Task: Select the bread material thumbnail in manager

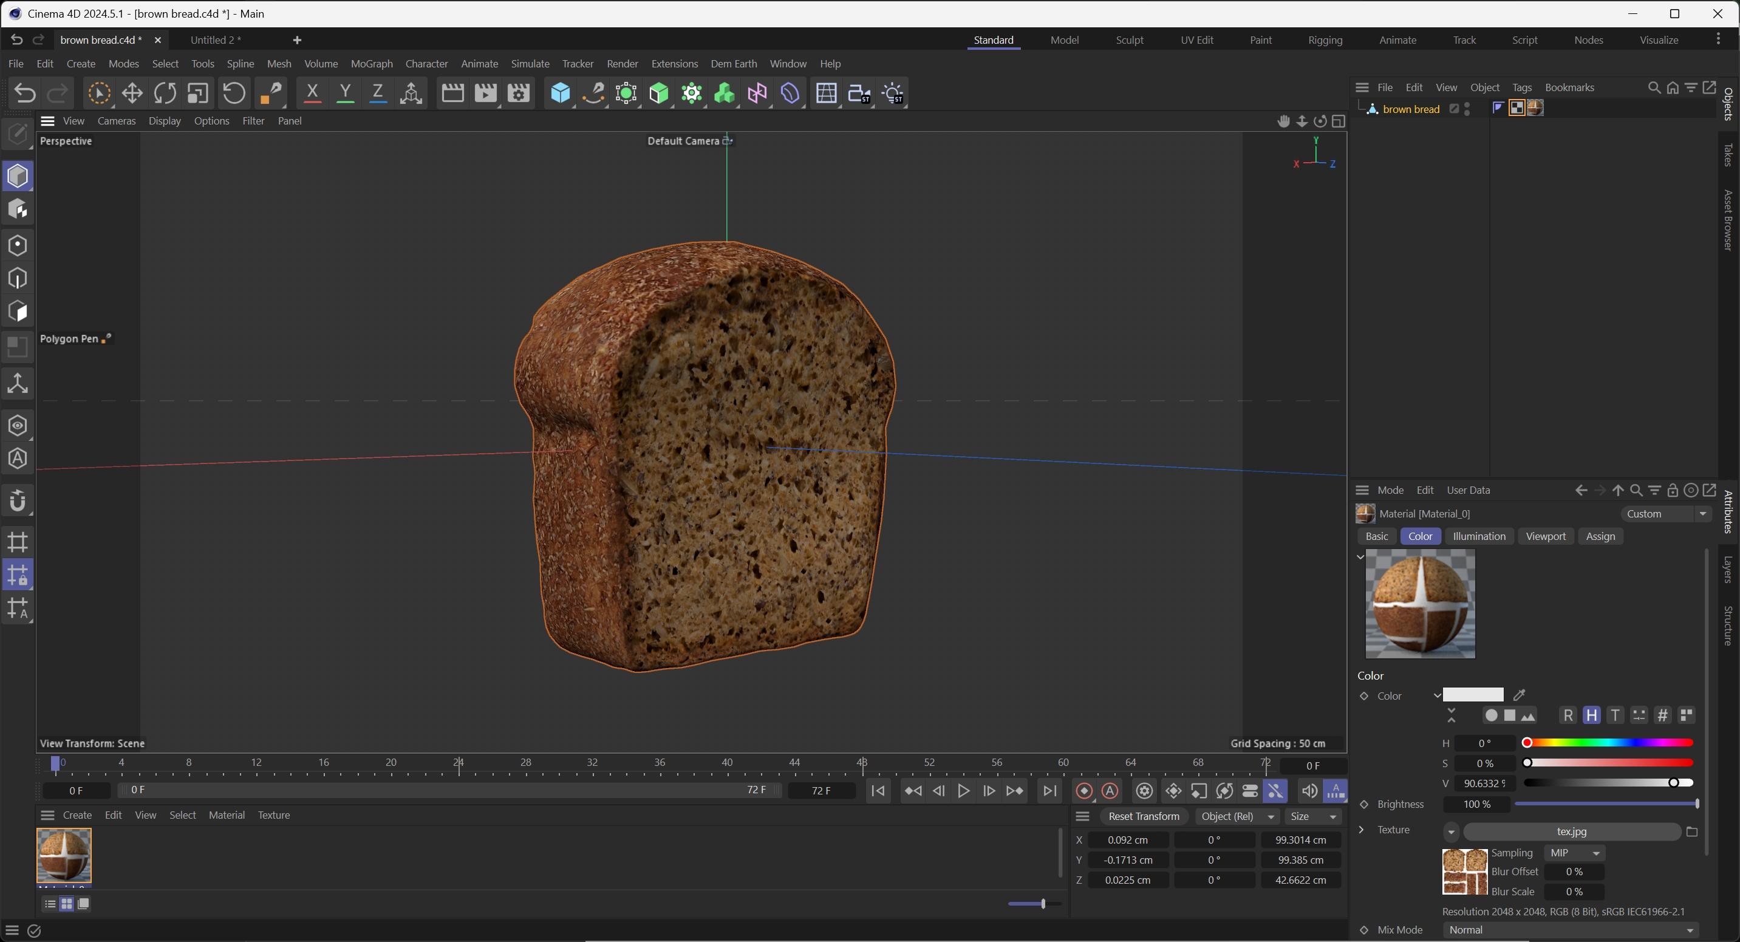Action: coord(64,855)
